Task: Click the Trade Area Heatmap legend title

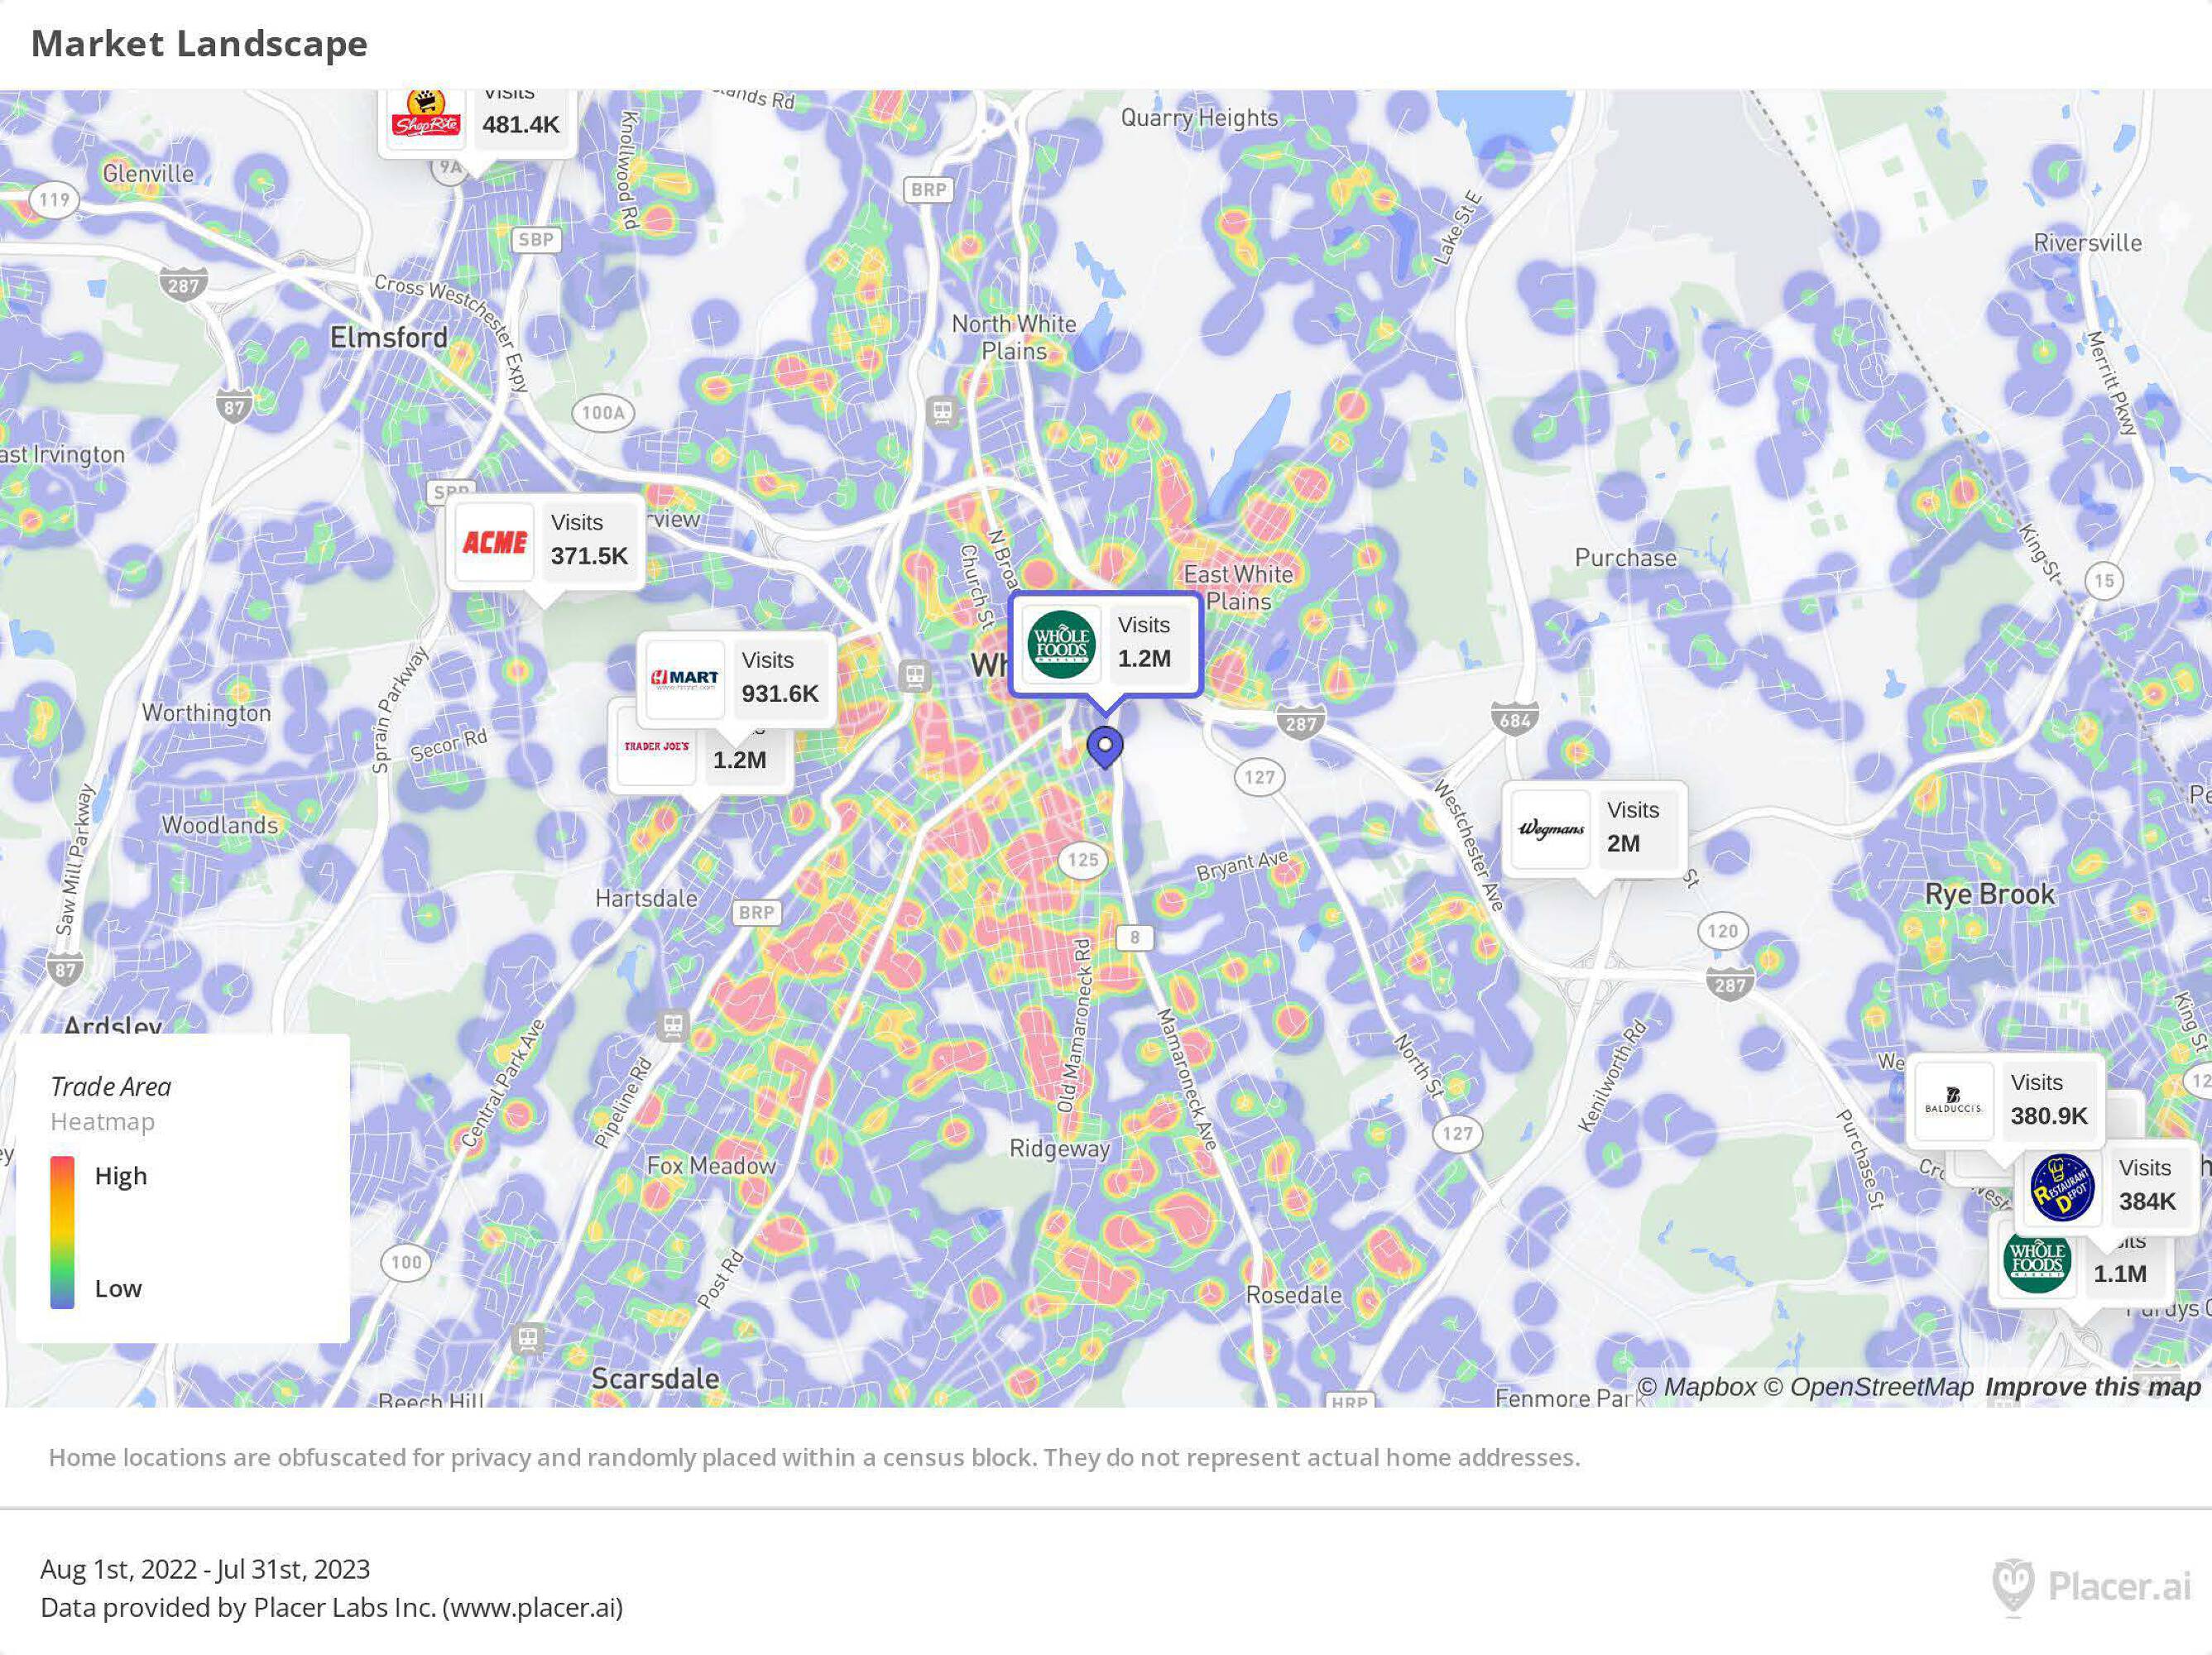Action: tap(110, 1087)
